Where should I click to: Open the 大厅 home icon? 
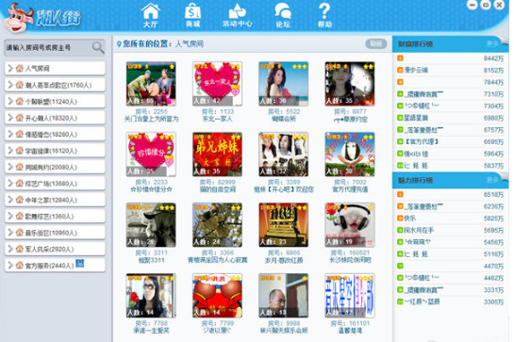[x=151, y=12]
